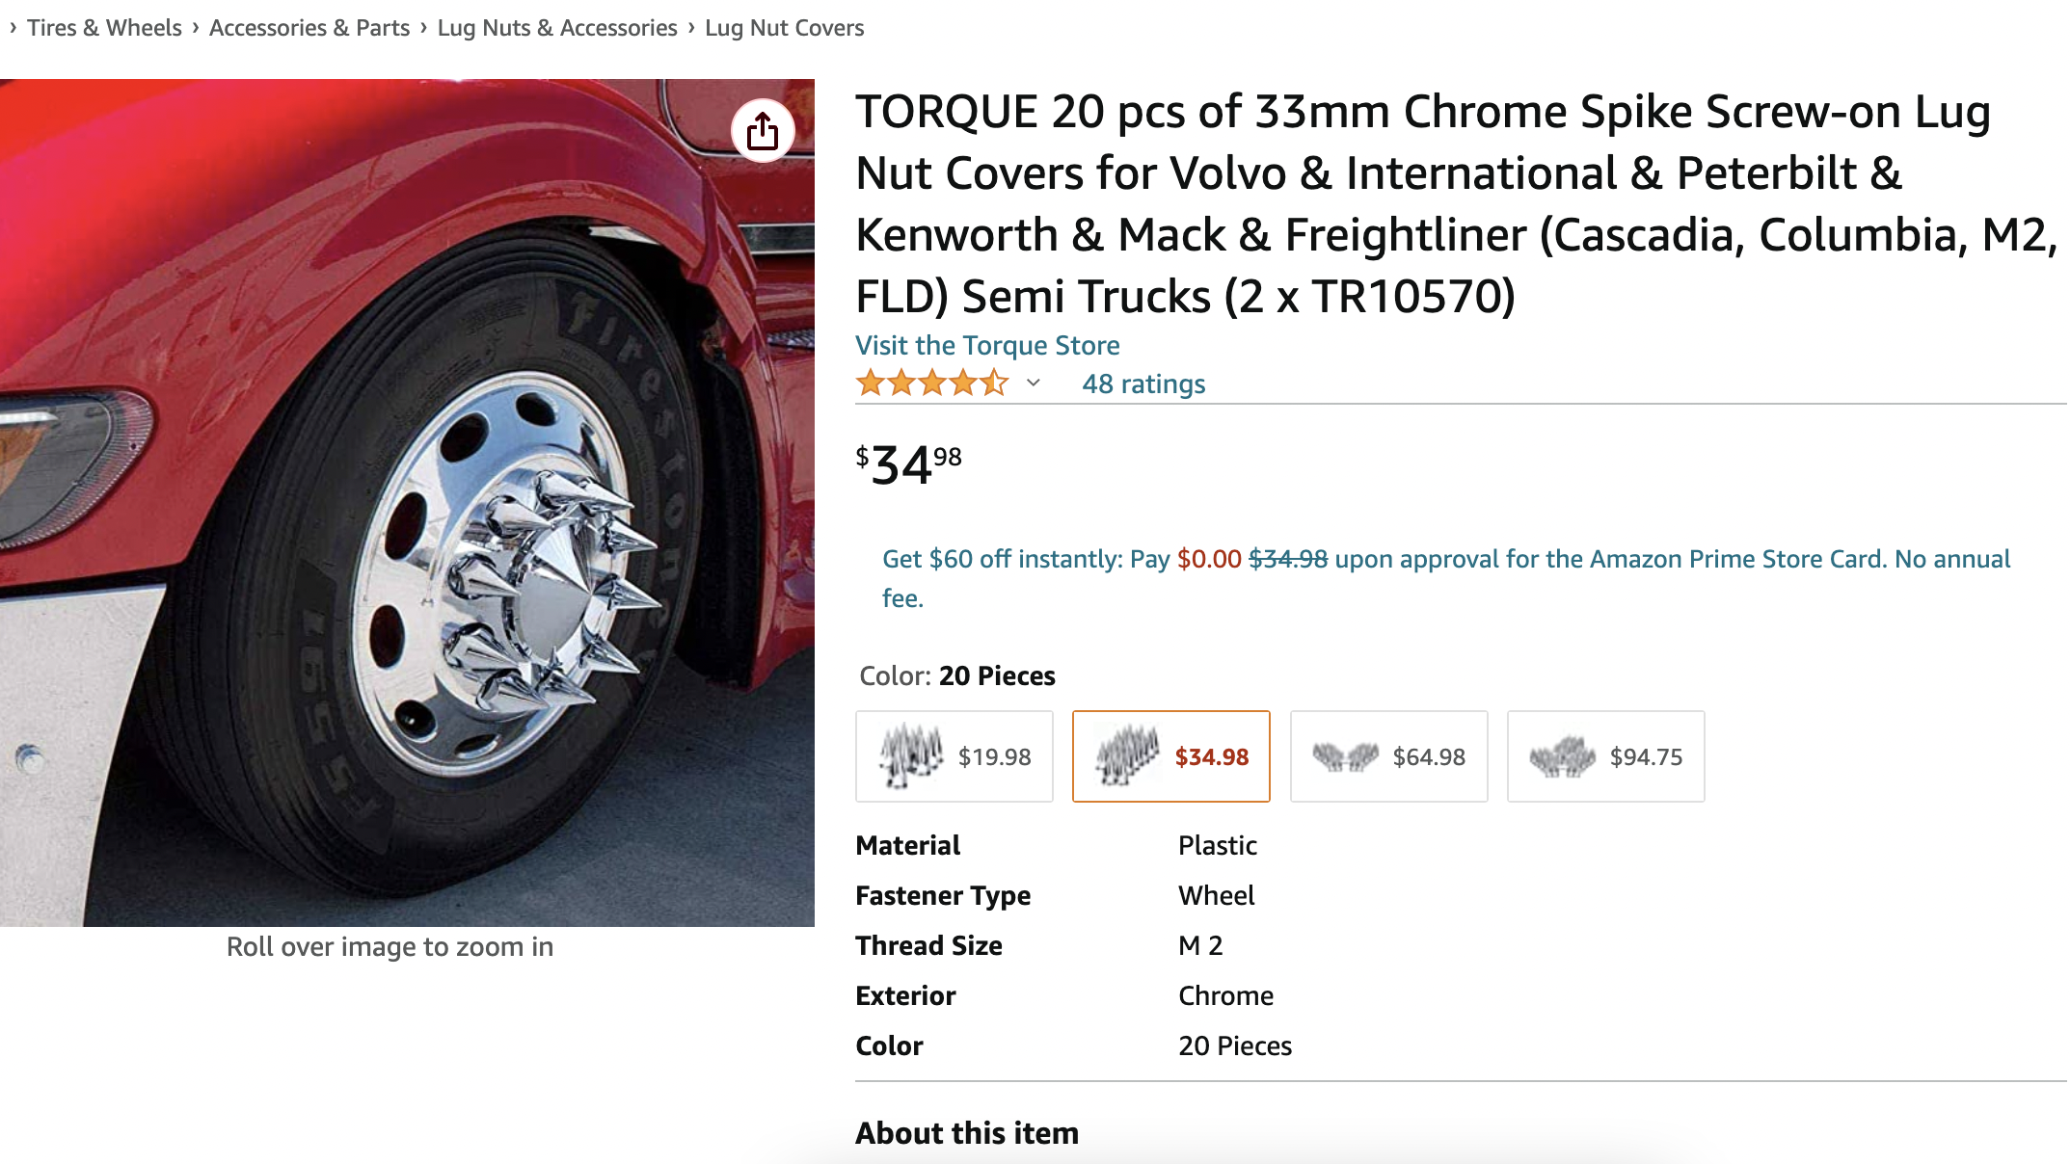Open the 48 ratings link
Image resolution: width=2070 pixels, height=1164 pixels.
coord(1143,384)
